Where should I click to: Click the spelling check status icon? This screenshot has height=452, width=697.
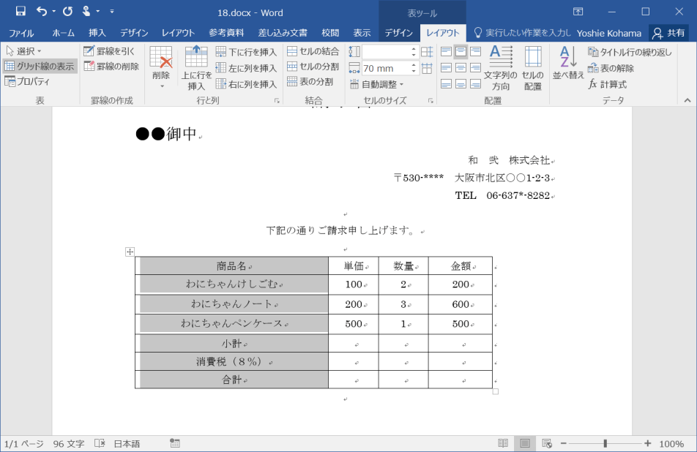tap(100, 443)
